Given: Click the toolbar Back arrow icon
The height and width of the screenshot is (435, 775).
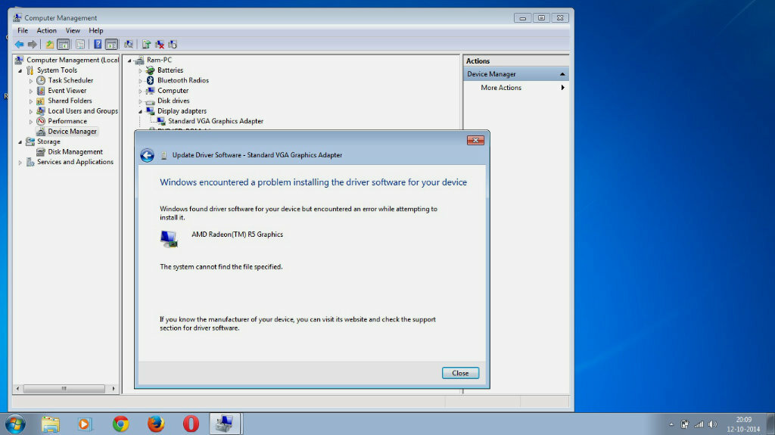Looking at the screenshot, I should click(19, 45).
